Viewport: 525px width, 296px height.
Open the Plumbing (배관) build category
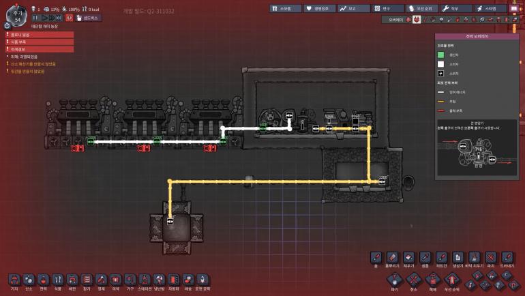[x=72, y=280]
